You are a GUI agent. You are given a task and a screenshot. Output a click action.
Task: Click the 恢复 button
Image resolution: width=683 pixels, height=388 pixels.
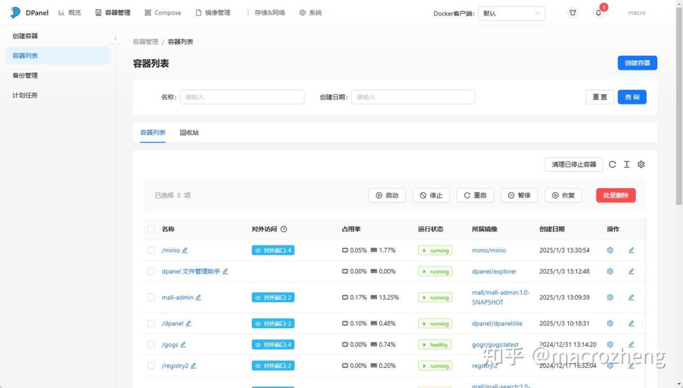(563, 196)
